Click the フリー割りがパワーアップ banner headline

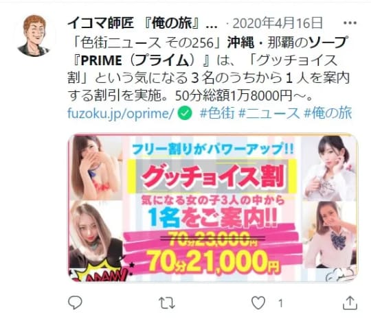(x=212, y=150)
